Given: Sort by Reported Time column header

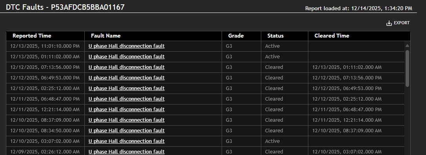Looking at the screenshot, I should click(32, 36).
